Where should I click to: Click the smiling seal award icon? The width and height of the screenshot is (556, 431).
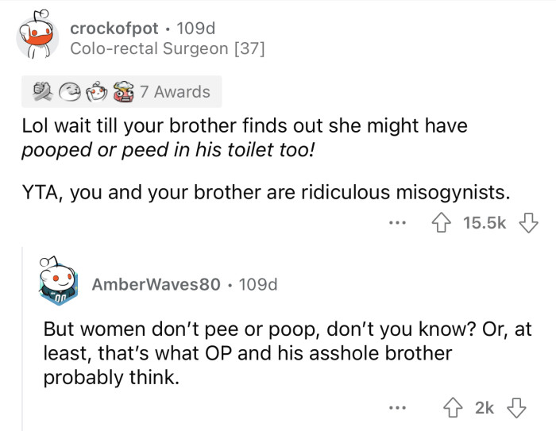pyautogui.click(x=68, y=92)
